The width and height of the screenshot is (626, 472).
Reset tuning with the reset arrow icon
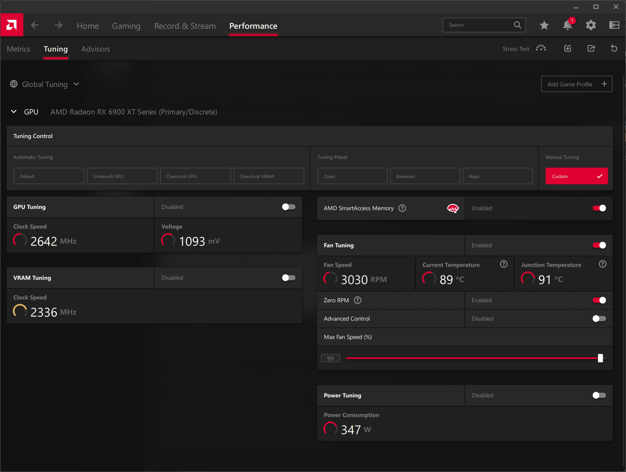click(614, 48)
